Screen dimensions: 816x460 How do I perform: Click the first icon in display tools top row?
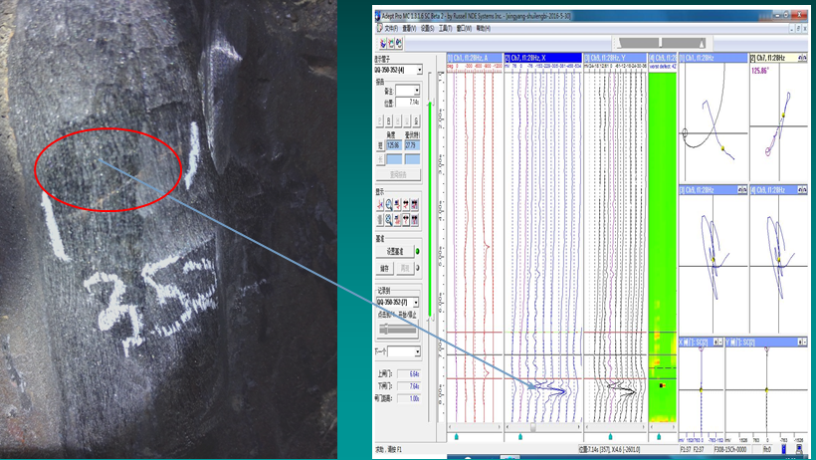click(380, 204)
